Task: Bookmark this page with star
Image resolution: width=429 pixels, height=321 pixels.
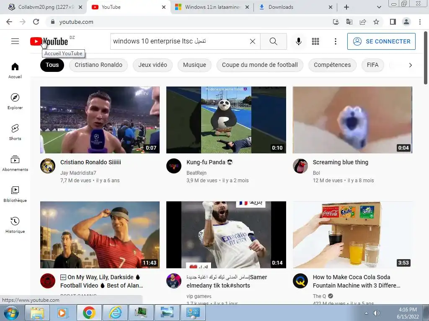Action: pyautogui.click(x=376, y=22)
